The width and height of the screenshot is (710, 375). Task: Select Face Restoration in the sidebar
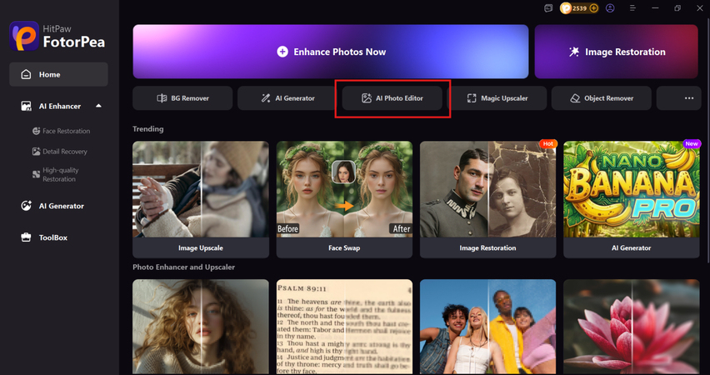[x=66, y=131]
